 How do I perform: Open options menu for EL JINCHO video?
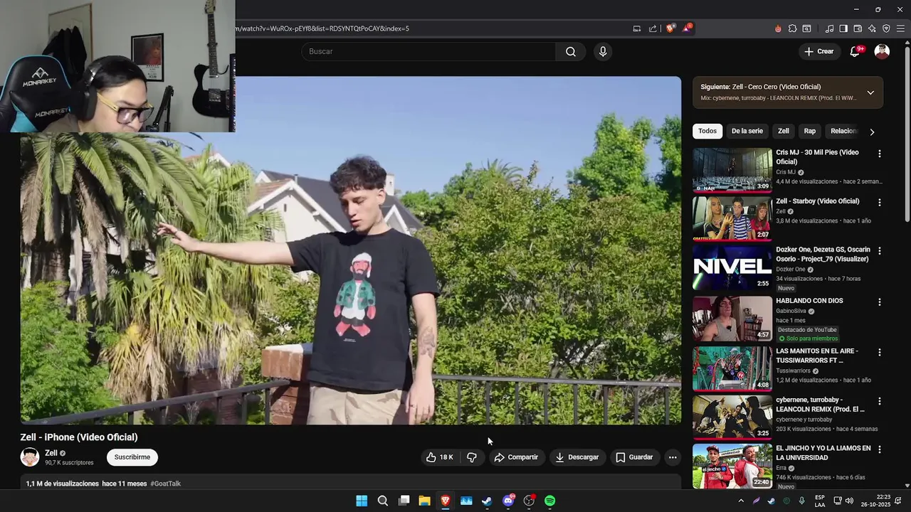(x=879, y=450)
